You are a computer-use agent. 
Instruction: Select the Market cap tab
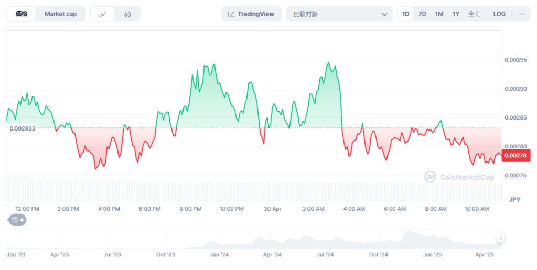(x=60, y=14)
